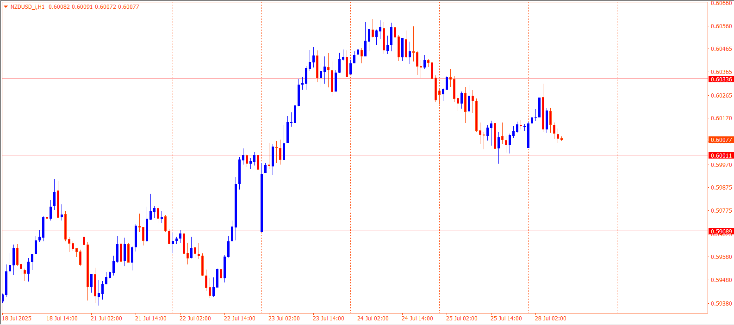Screen dimensions: 734x325
Task: Click the current price tag 0.60077
Action: click(721, 140)
